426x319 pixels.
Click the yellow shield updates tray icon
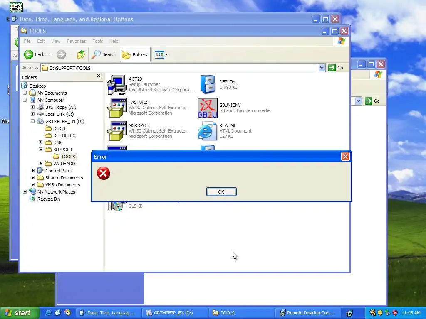click(x=380, y=313)
